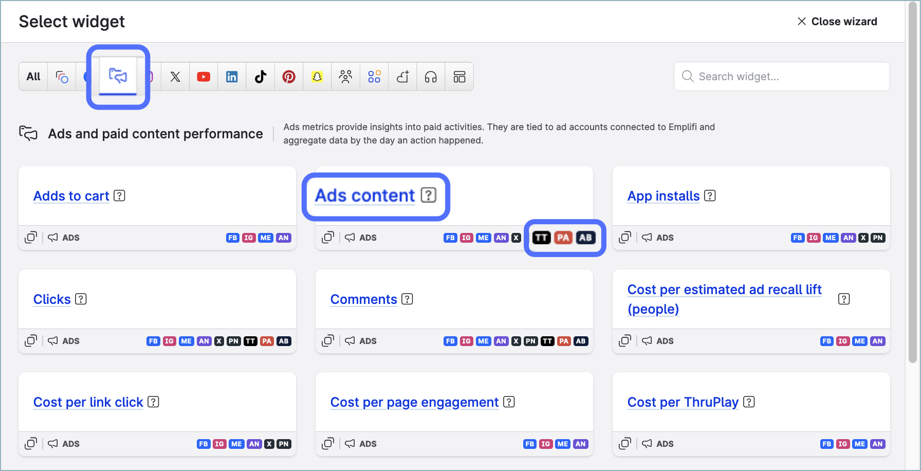Filter widgets by TikTok
Screen dimensions: 921x471
[260, 76]
